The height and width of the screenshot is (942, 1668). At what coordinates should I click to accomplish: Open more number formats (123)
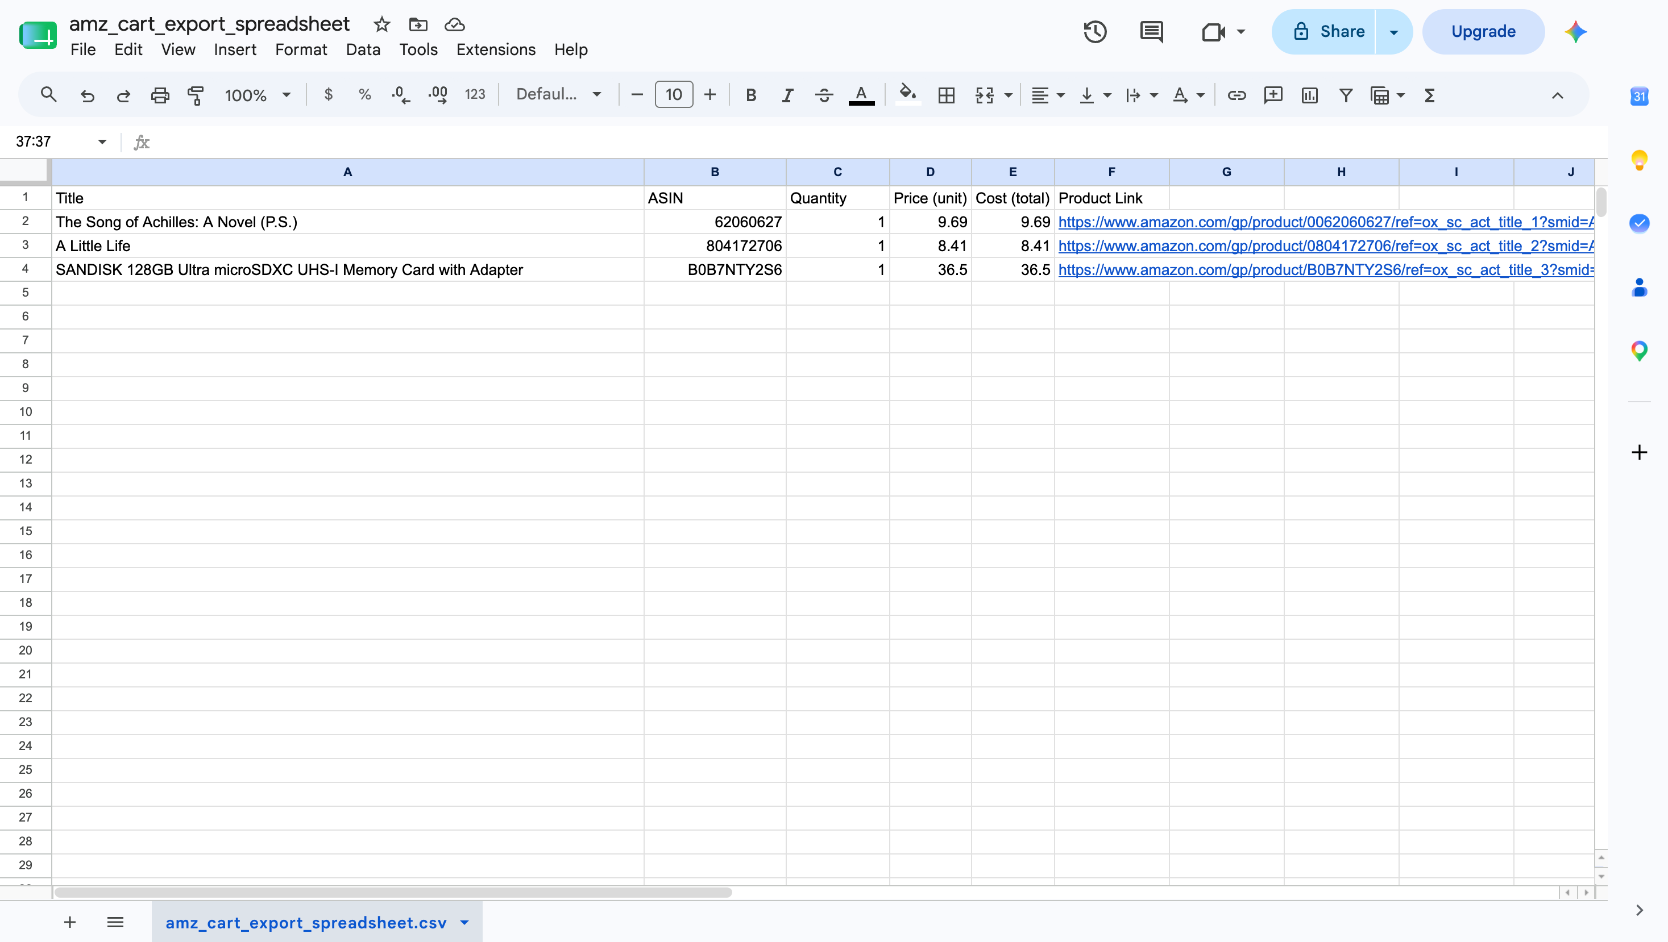point(475,95)
